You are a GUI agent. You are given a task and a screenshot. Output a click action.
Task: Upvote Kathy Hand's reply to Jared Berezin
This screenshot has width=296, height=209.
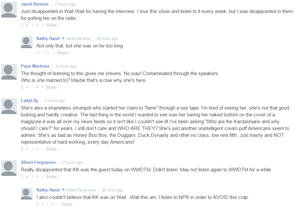(x=38, y=53)
